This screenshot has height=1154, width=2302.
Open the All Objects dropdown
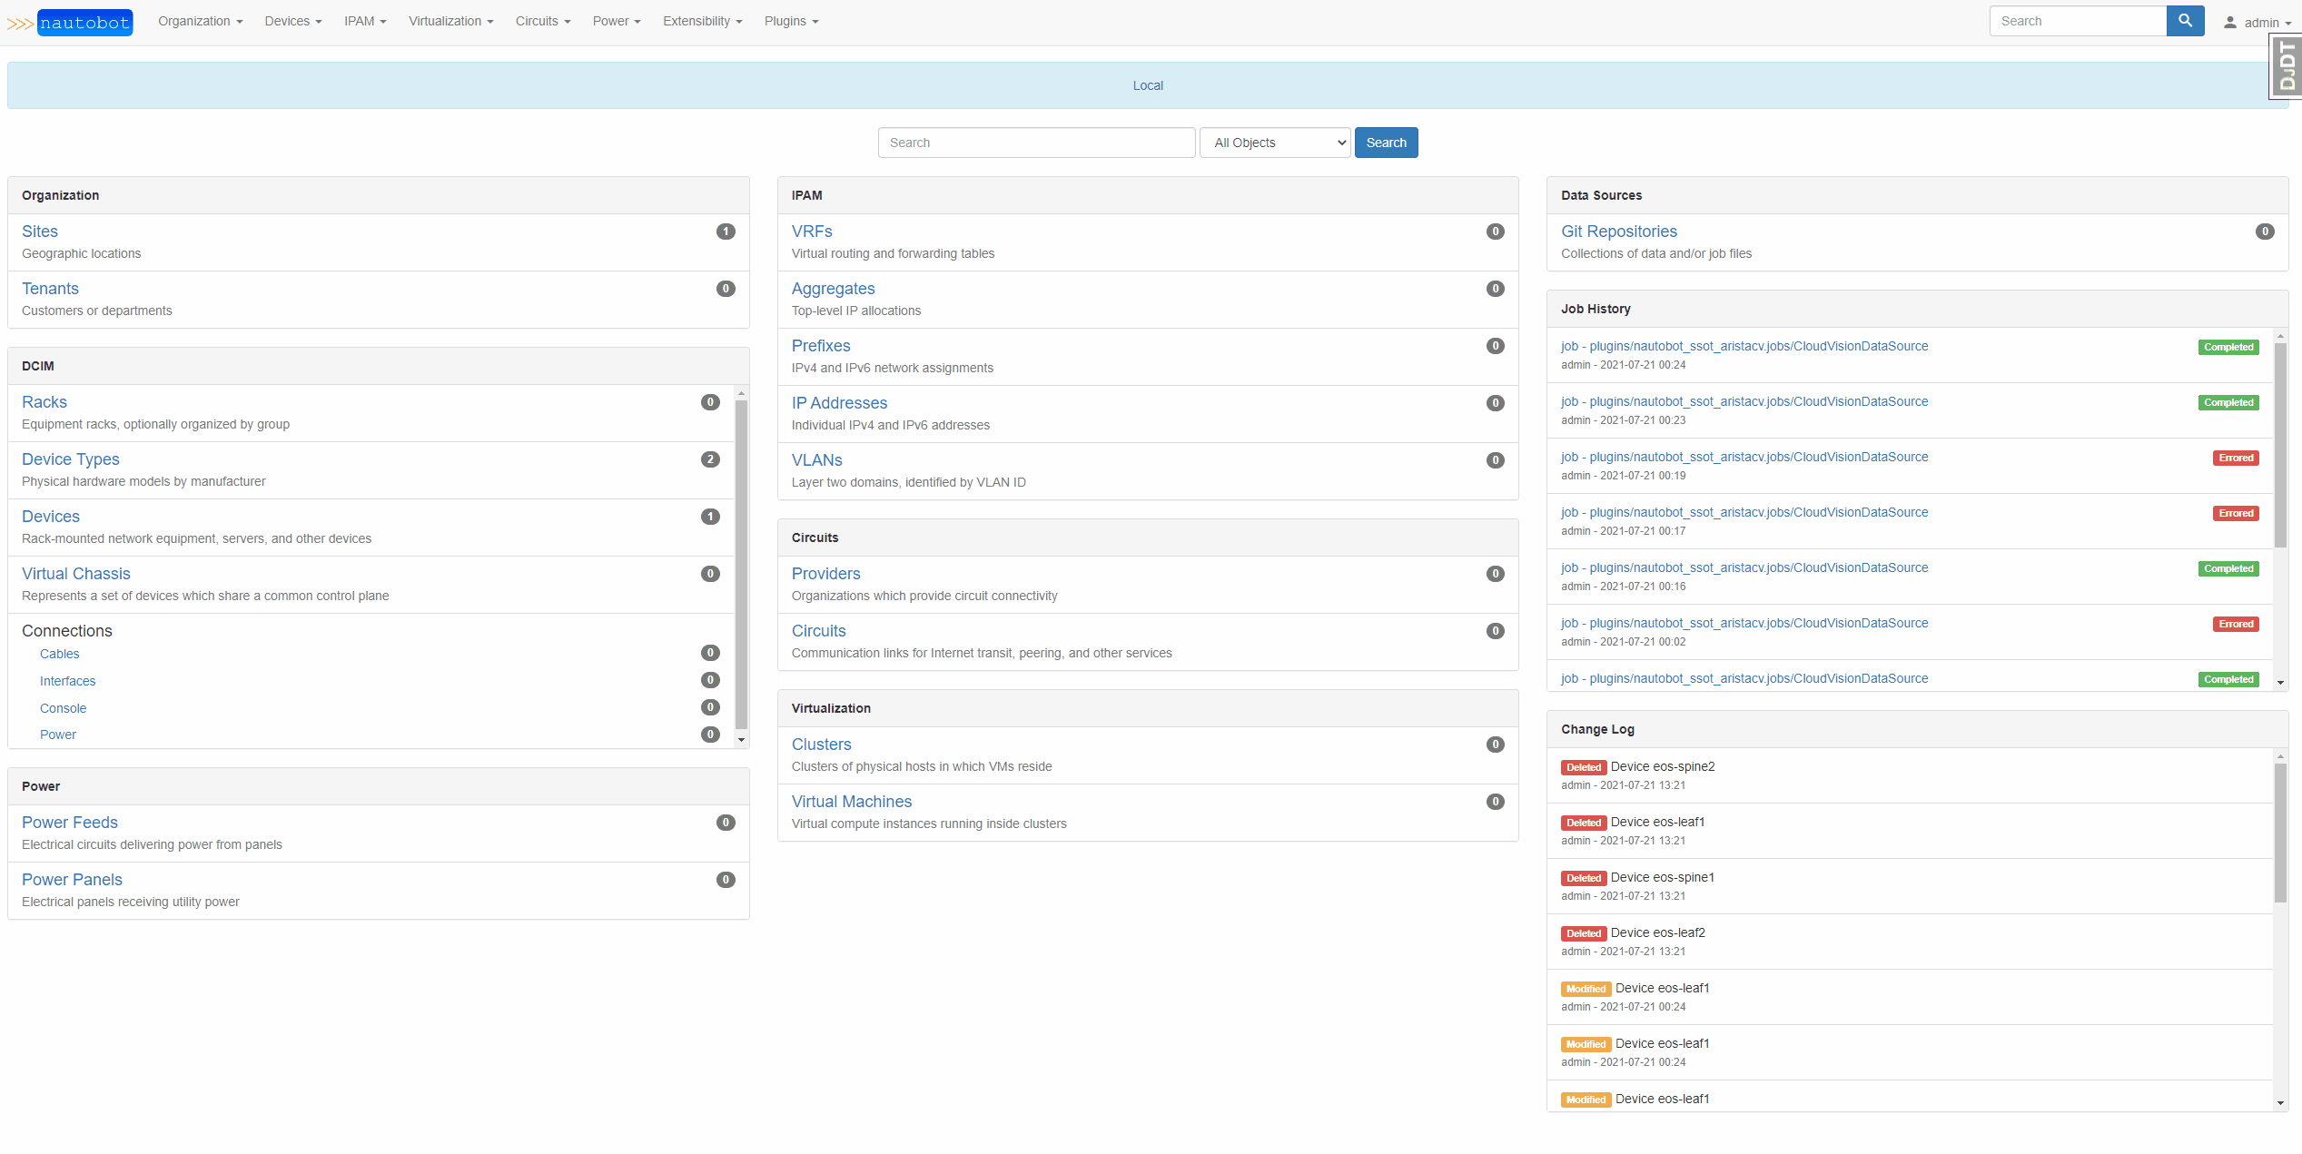pos(1275,143)
